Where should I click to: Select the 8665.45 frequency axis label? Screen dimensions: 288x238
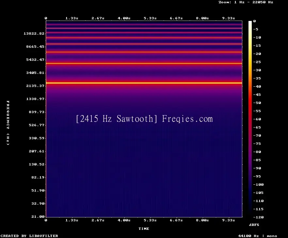[35, 46]
